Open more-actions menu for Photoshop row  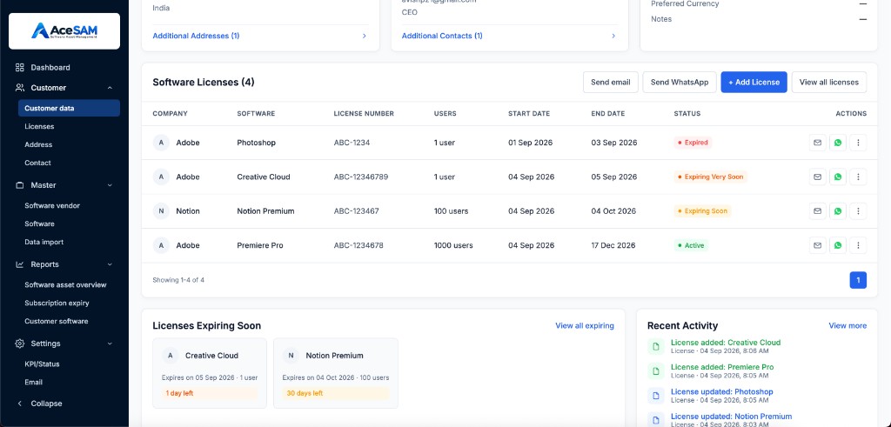[x=858, y=143]
